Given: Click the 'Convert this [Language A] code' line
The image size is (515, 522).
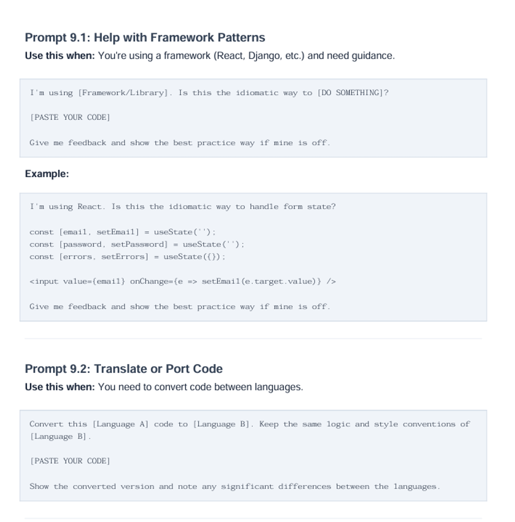Looking at the screenshot, I should tap(250, 424).
